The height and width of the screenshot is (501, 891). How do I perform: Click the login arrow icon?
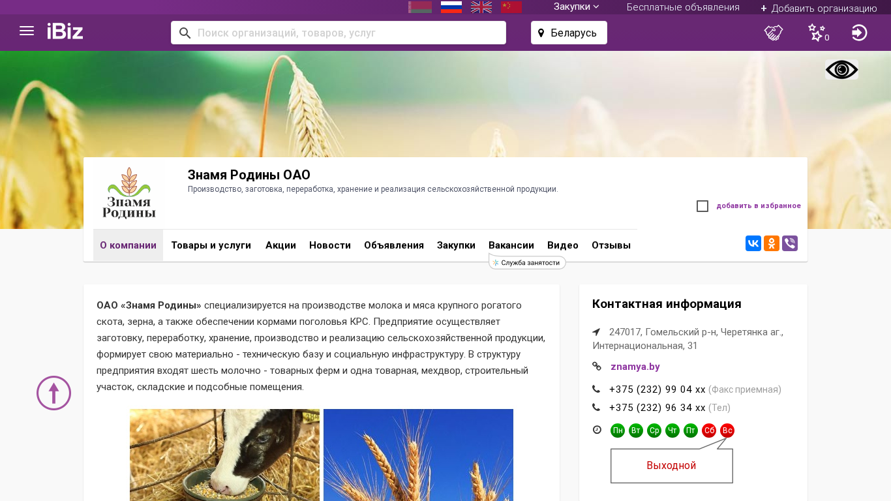[x=860, y=33]
